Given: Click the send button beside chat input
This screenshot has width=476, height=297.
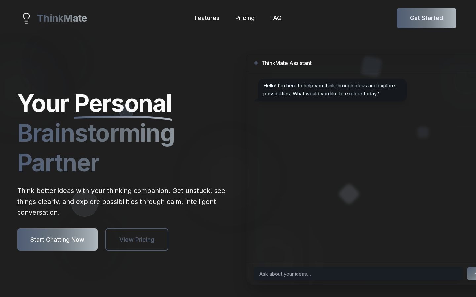Looking at the screenshot, I should click(x=472, y=274).
